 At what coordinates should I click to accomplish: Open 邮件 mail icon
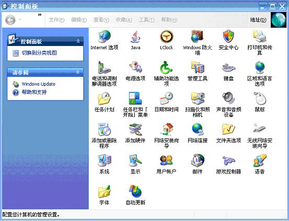pos(198,160)
